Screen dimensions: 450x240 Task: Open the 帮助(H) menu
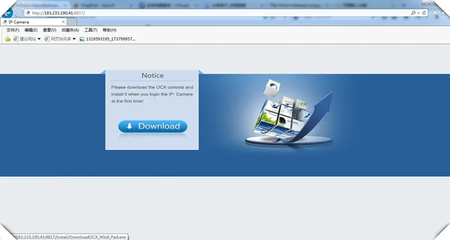[x=109, y=30]
